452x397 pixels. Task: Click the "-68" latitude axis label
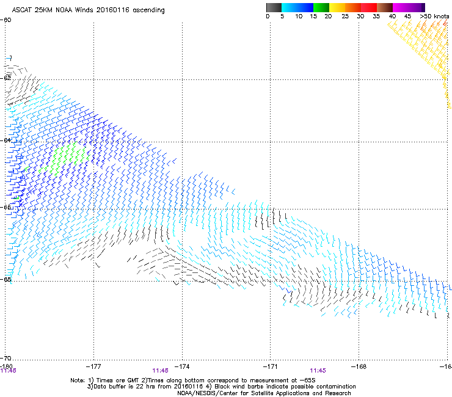[5, 279]
